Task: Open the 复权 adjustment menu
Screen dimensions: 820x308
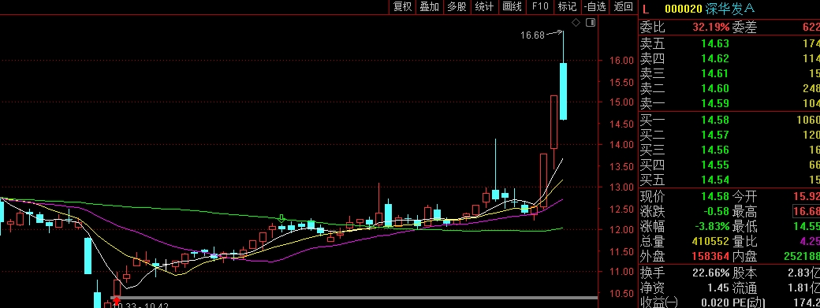Action: (403, 7)
